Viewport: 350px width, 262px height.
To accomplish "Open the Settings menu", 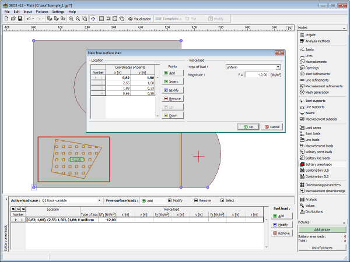I will [x=58, y=11].
